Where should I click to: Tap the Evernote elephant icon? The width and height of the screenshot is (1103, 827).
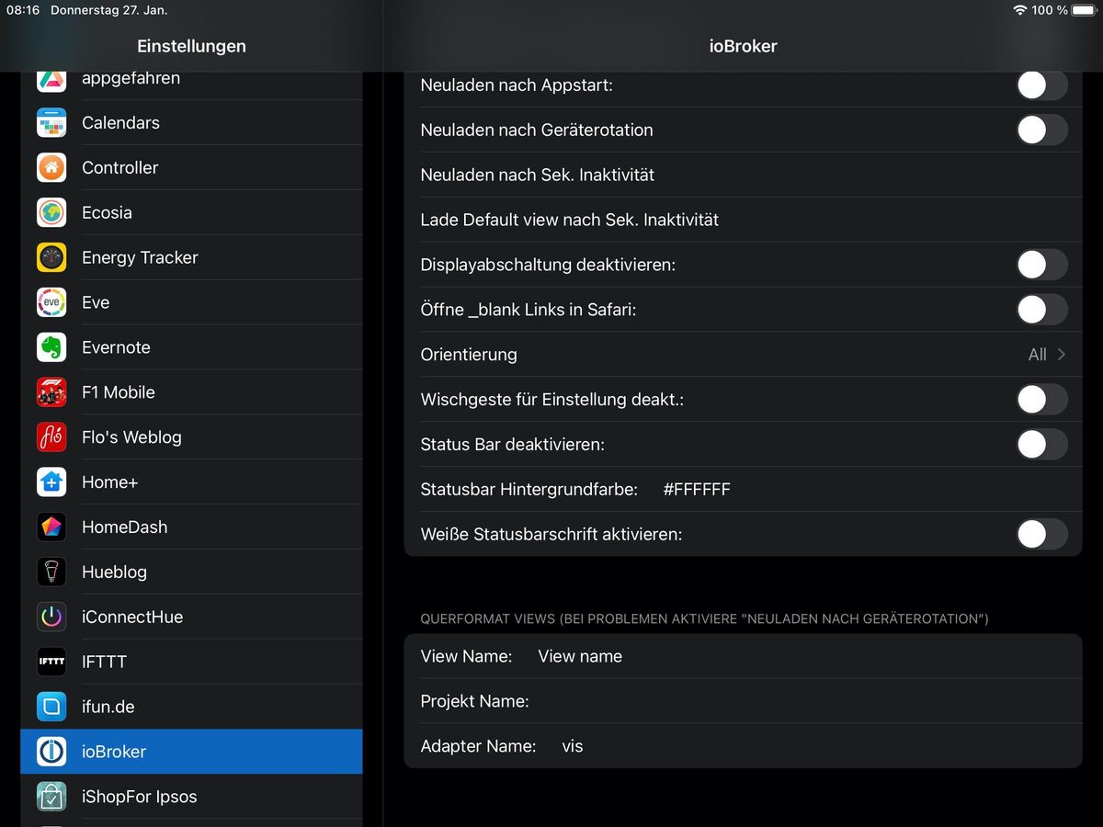tap(51, 347)
